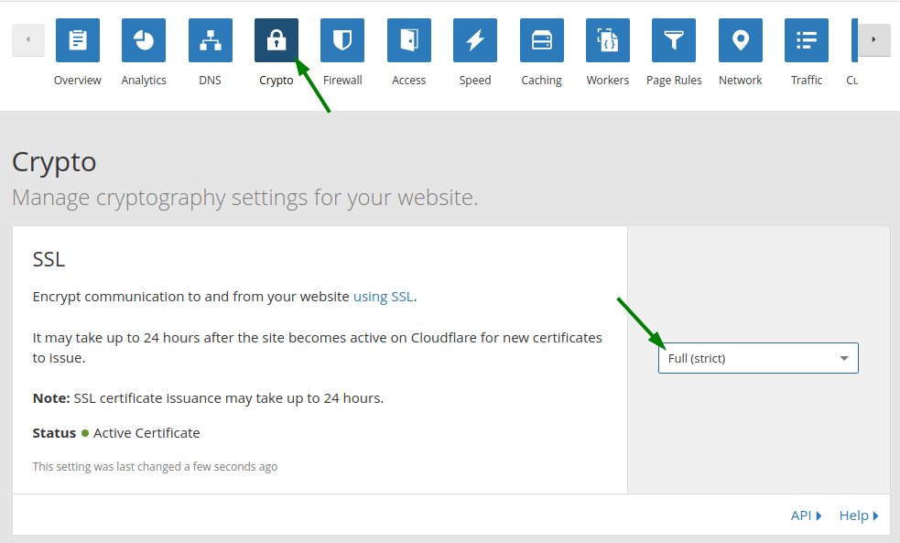Open the Network location pin icon
Viewport: 900px width, 543px height.
pos(741,40)
